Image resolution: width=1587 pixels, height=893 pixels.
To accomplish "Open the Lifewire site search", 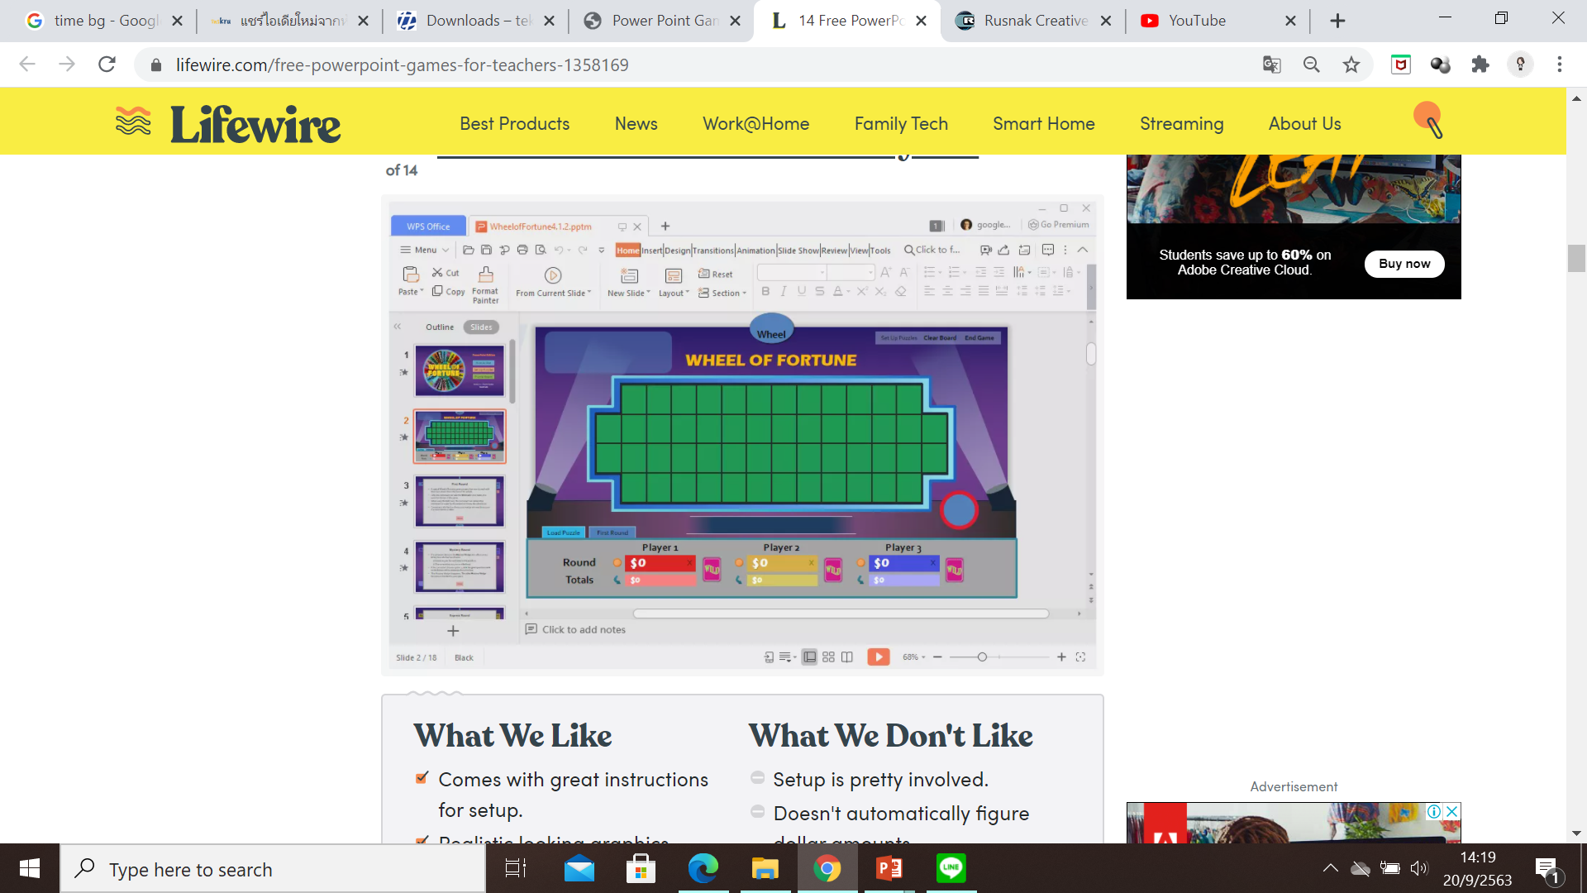I will tap(1428, 120).
